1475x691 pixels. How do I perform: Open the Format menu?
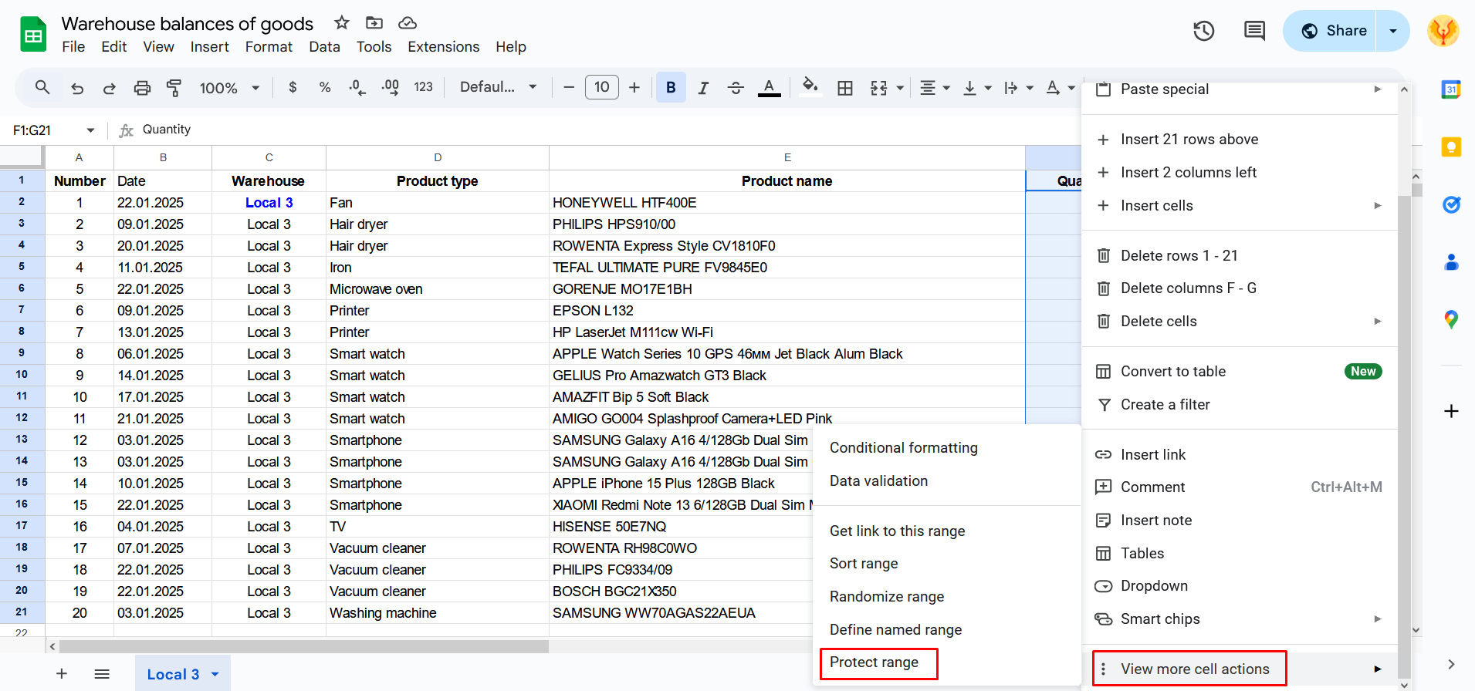tap(269, 47)
